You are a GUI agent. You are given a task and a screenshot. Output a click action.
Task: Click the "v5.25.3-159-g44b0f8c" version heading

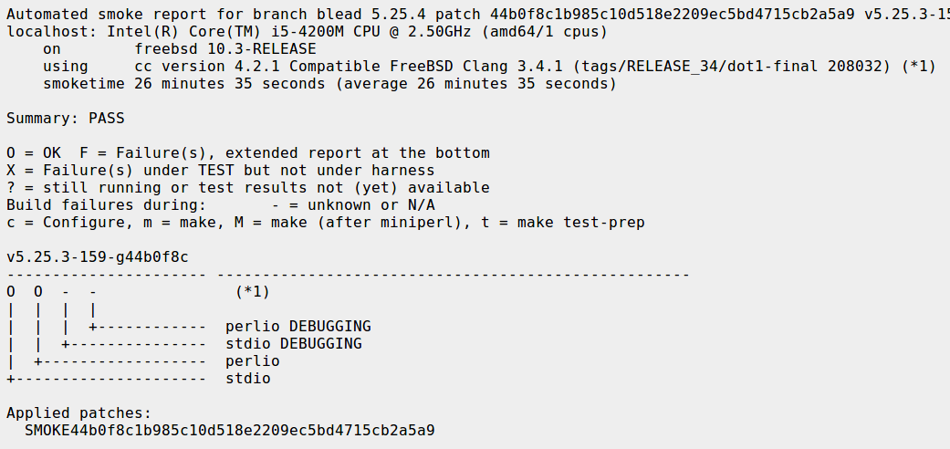pos(97,257)
